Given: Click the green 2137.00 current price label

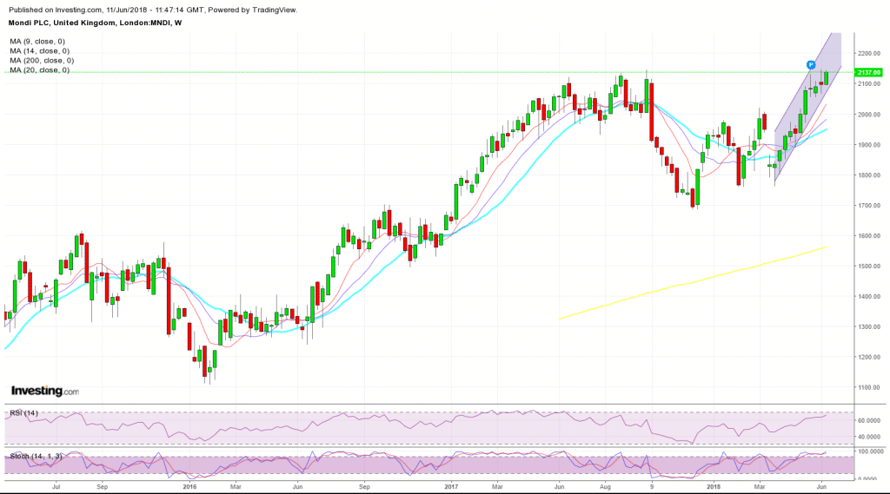Looking at the screenshot, I should click(871, 72).
